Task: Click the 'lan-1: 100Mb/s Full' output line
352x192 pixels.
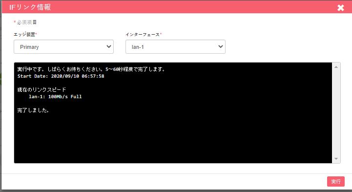Action: click(x=55, y=97)
